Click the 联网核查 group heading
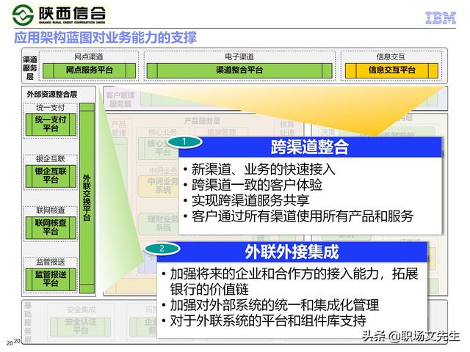Image resolution: width=470 pixels, height=352 pixels. (x=51, y=210)
